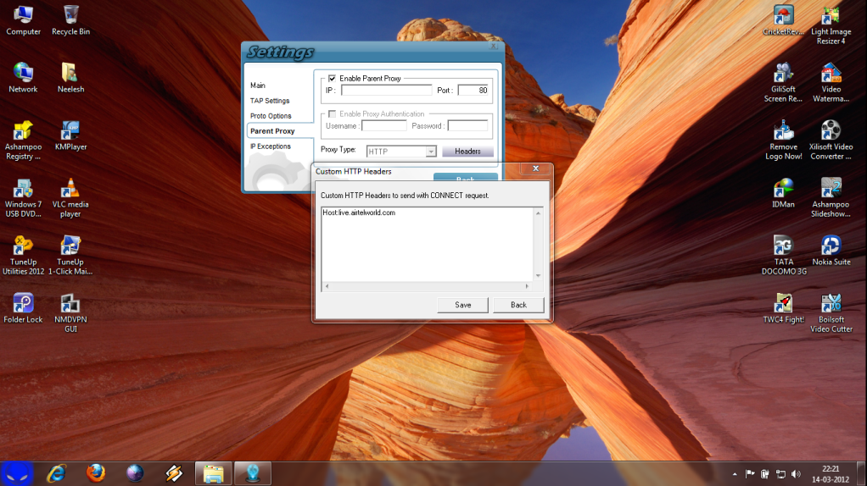Select Boilsoft Video Cutter icon

(x=831, y=313)
